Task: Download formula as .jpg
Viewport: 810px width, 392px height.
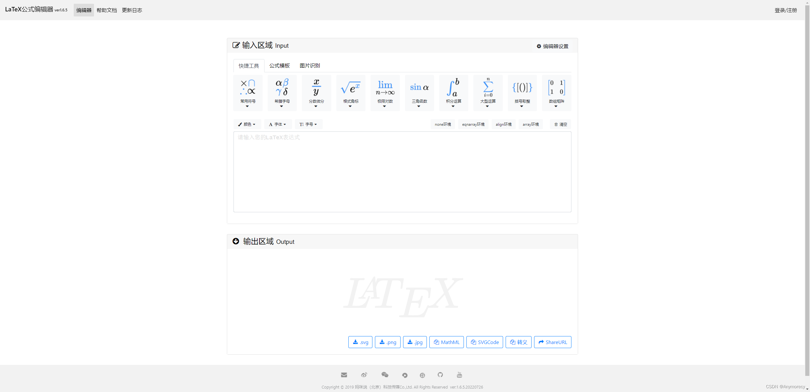Action: [x=415, y=342]
